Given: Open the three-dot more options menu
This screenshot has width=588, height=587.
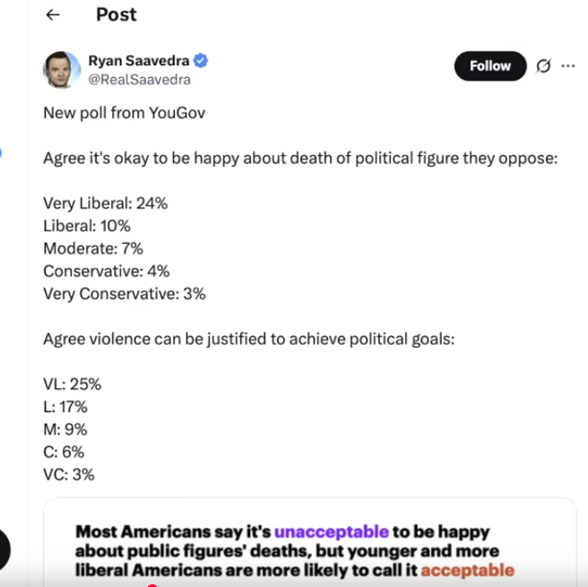Looking at the screenshot, I should (x=567, y=65).
